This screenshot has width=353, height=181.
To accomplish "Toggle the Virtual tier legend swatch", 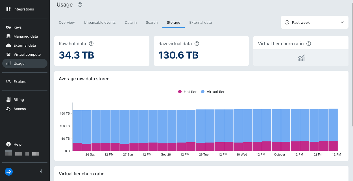I will [x=203, y=92].
